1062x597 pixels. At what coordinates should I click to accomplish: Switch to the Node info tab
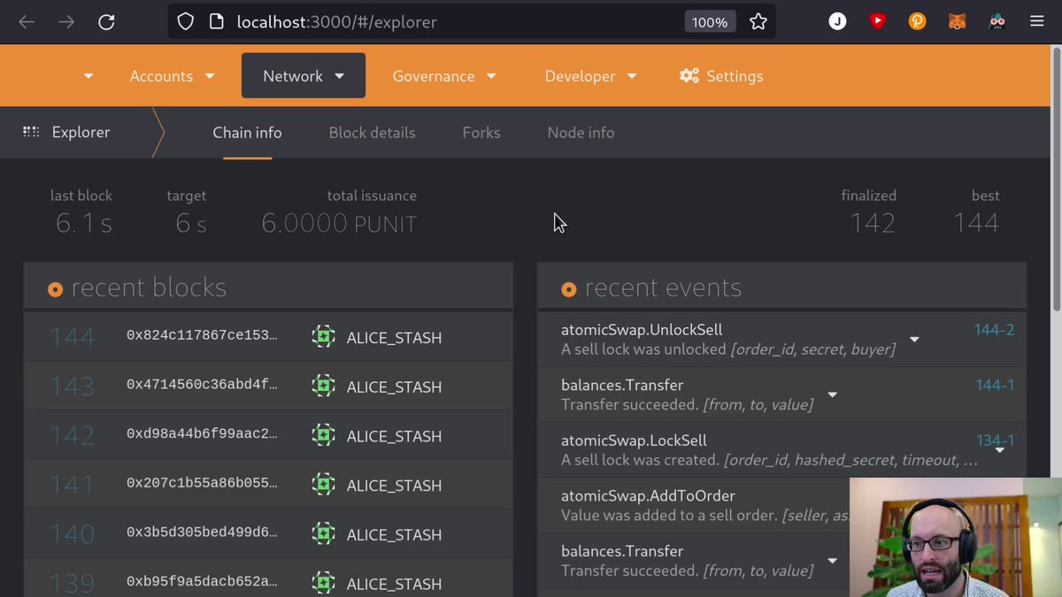point(581,133)
